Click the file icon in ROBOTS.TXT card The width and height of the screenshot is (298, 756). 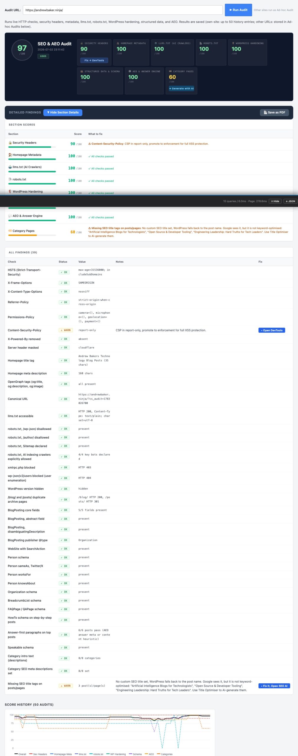tap(201, 43)
